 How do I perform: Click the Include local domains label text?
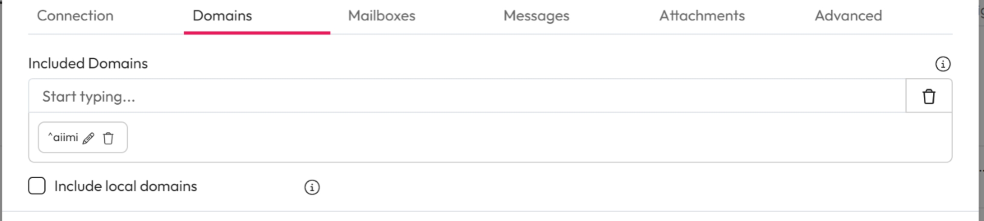[126, 186]
